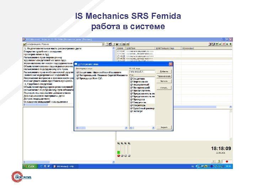
Task: Click the Добавить button in the dialog
Action: 164,71
